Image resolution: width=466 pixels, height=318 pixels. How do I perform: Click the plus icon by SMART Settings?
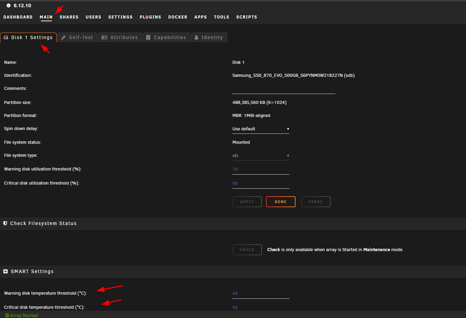5,271
